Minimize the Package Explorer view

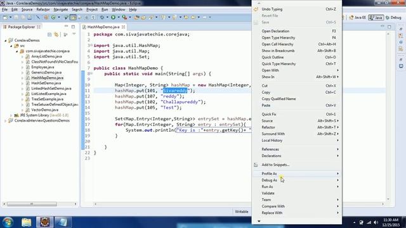66,27
